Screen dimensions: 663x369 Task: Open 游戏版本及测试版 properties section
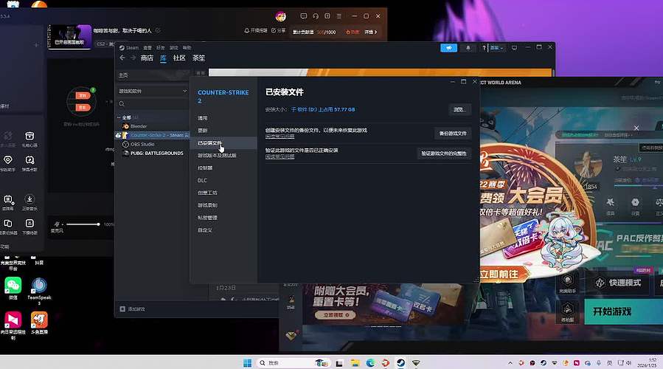(x=217, y=155)
